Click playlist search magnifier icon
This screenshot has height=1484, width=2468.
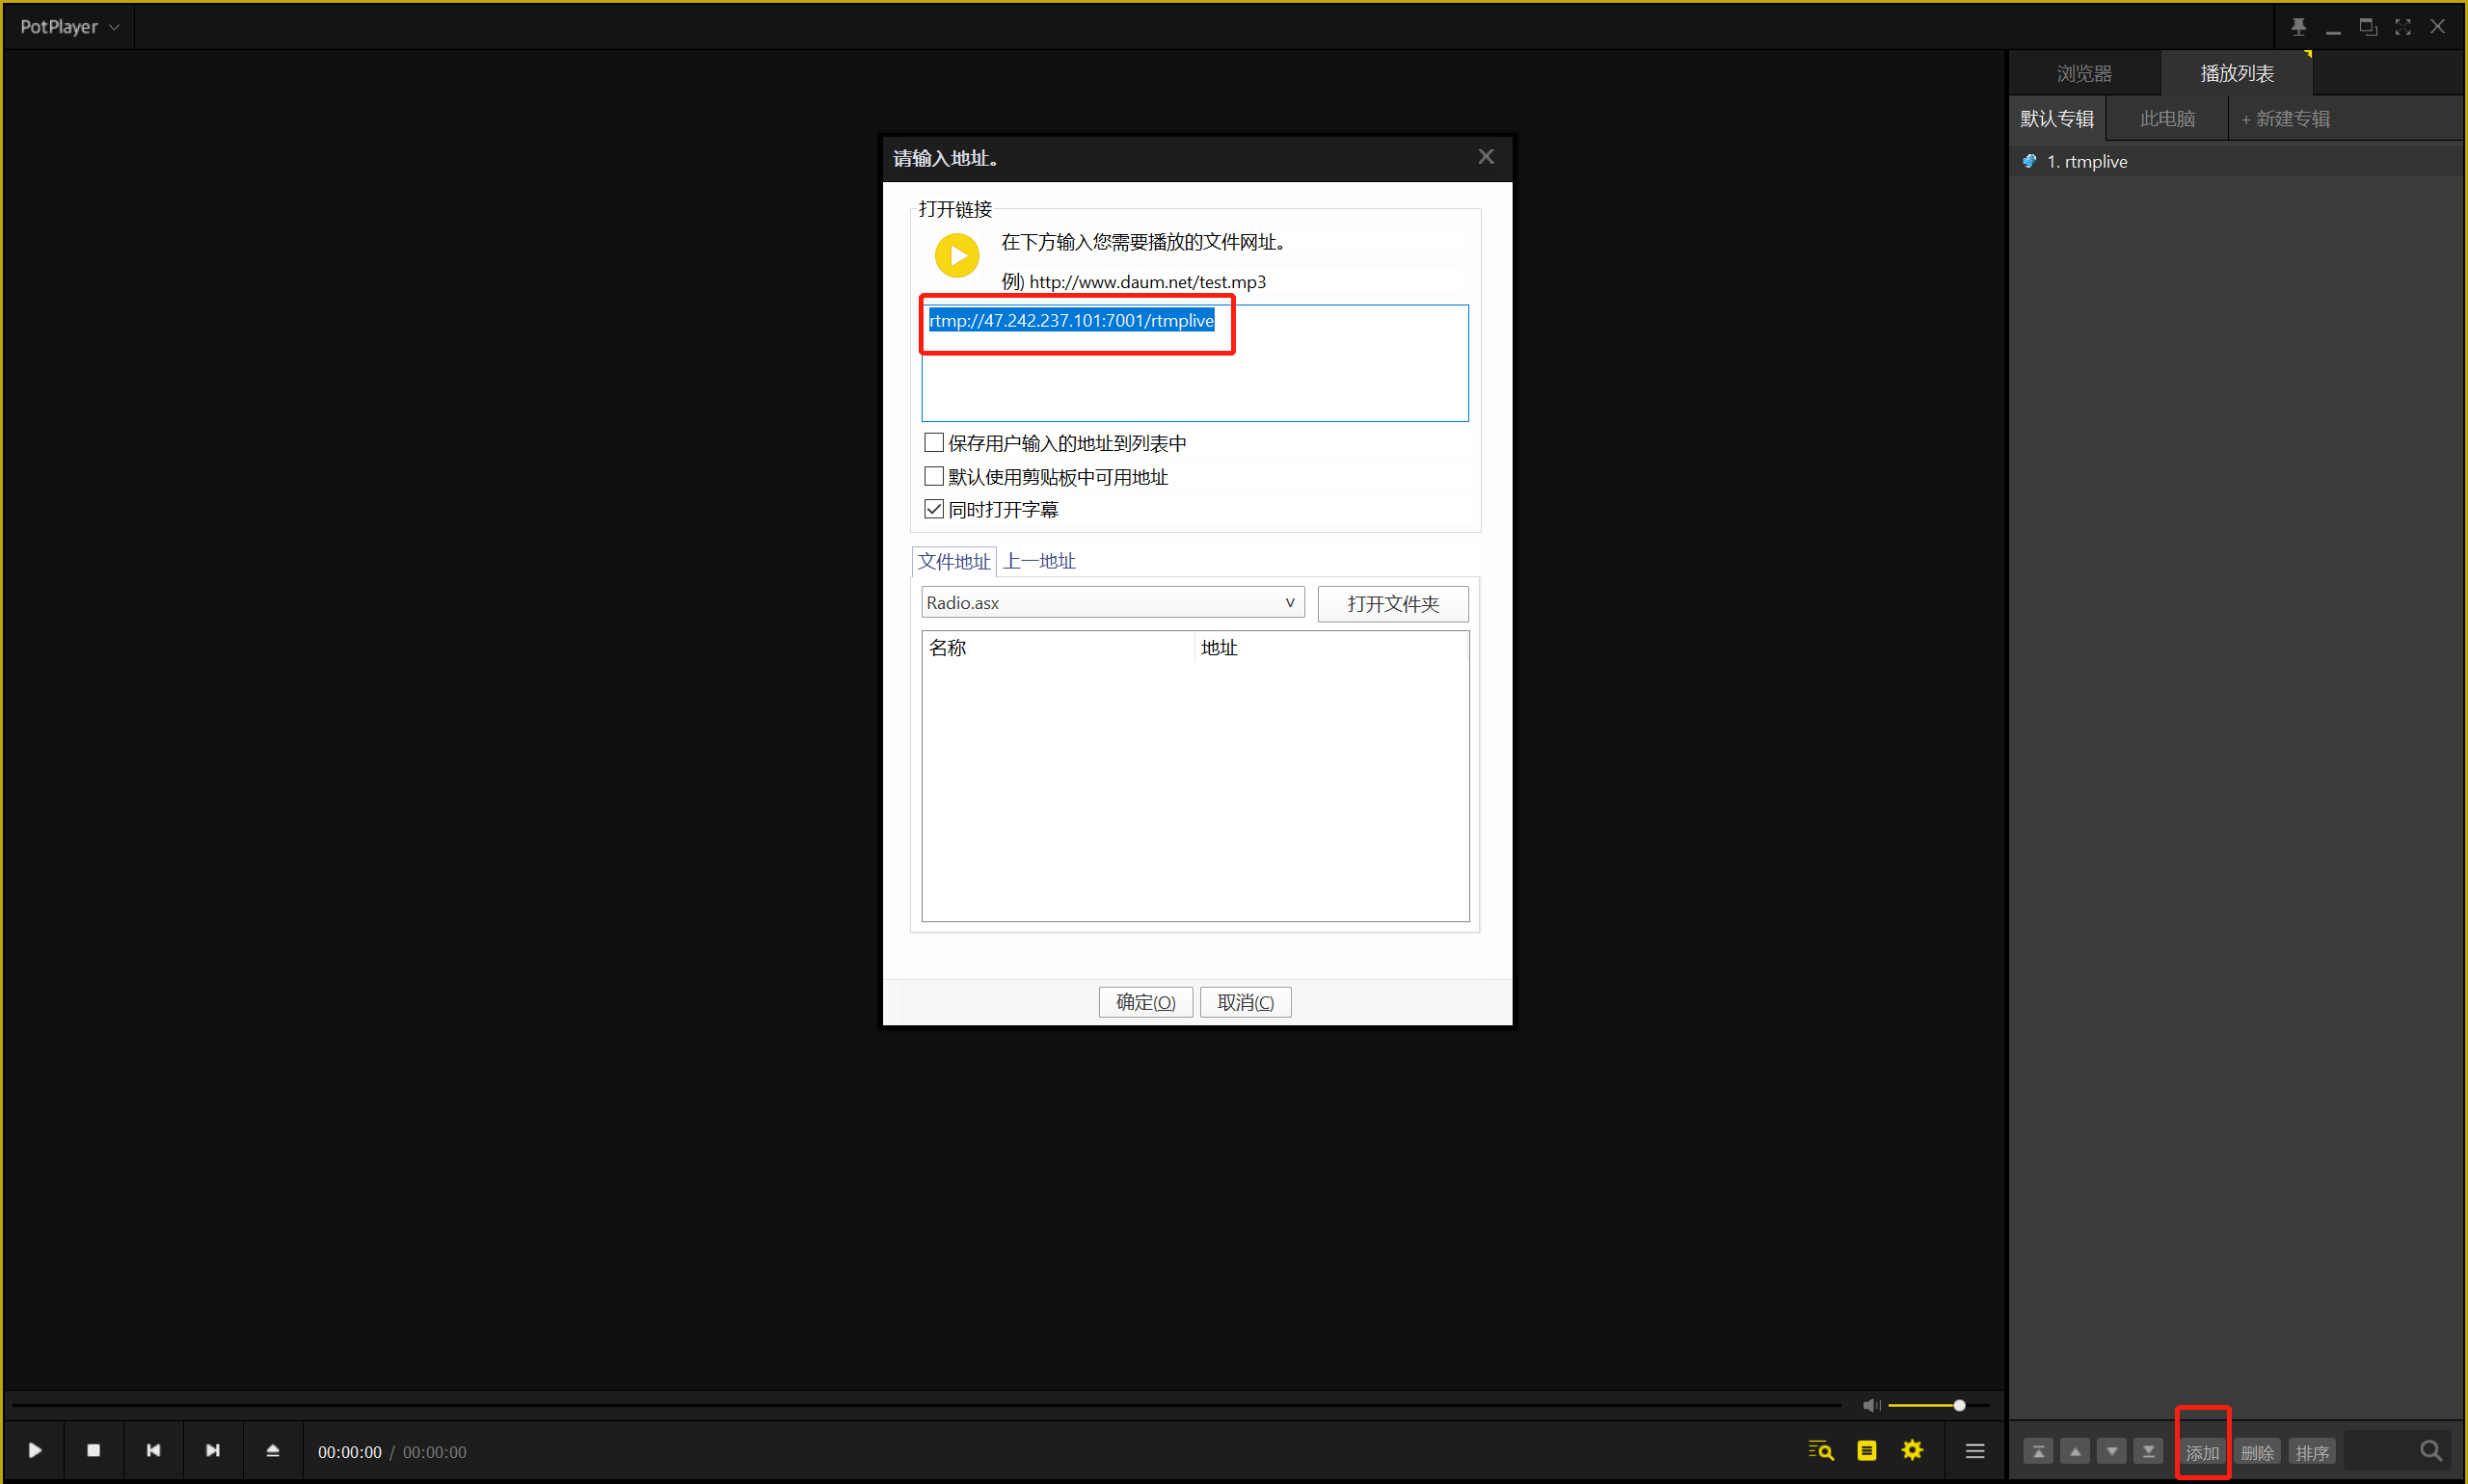(2430, 1450)
